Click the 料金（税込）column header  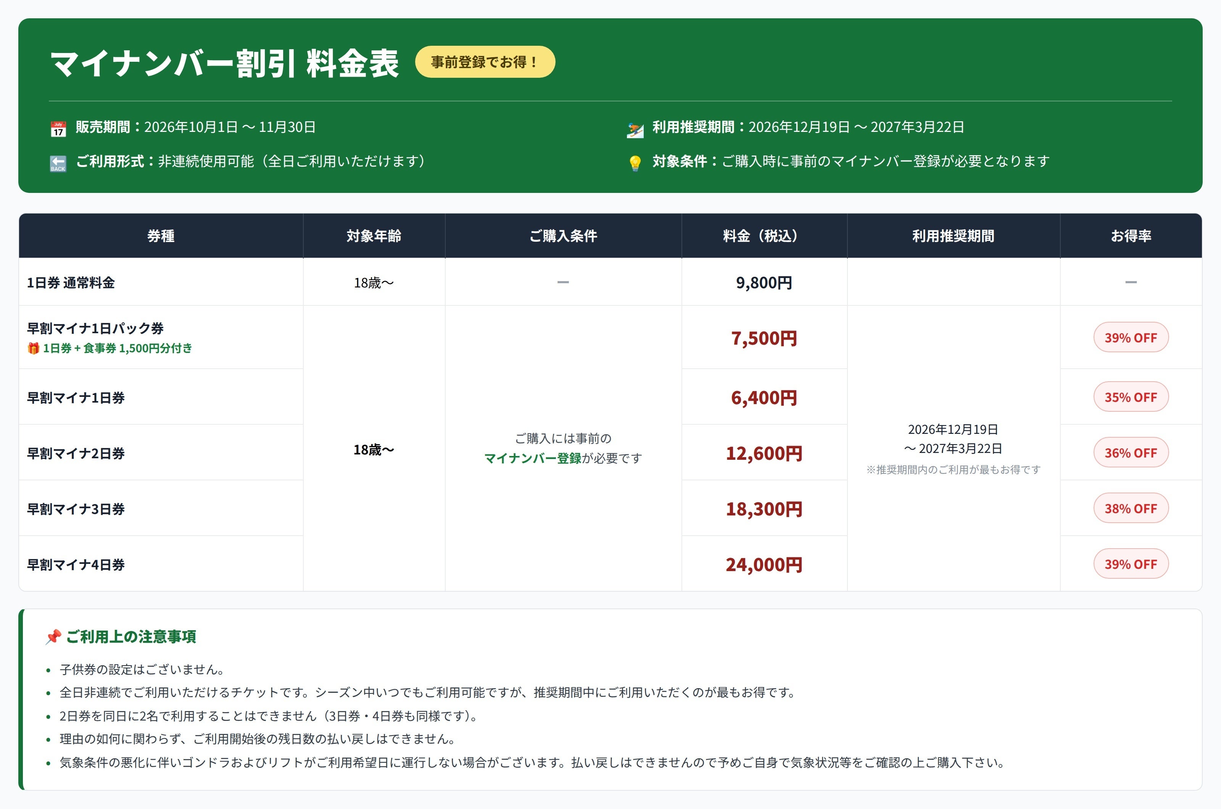pos(764,236)
